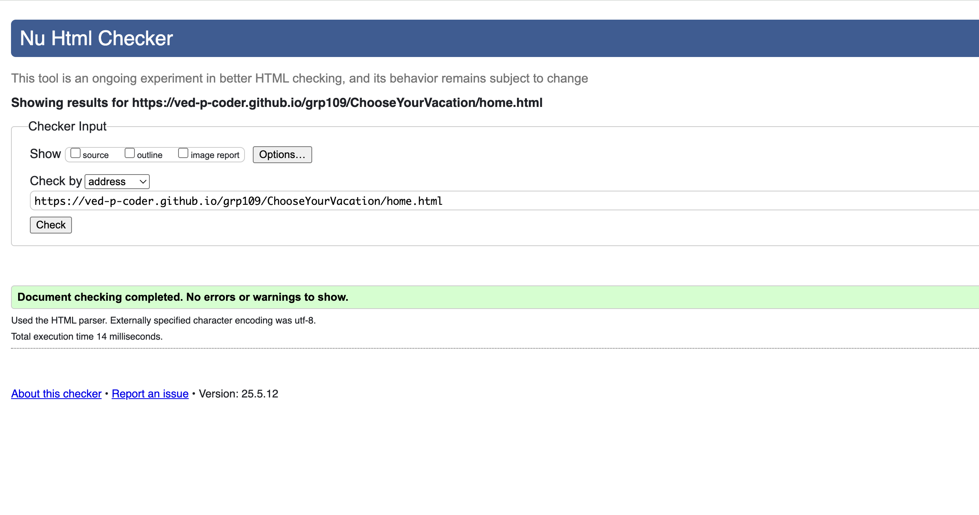Click the 'This tool is an ongoing experiment' notice
The width and height of the screenshot is (979, 515).
point(300,78)
